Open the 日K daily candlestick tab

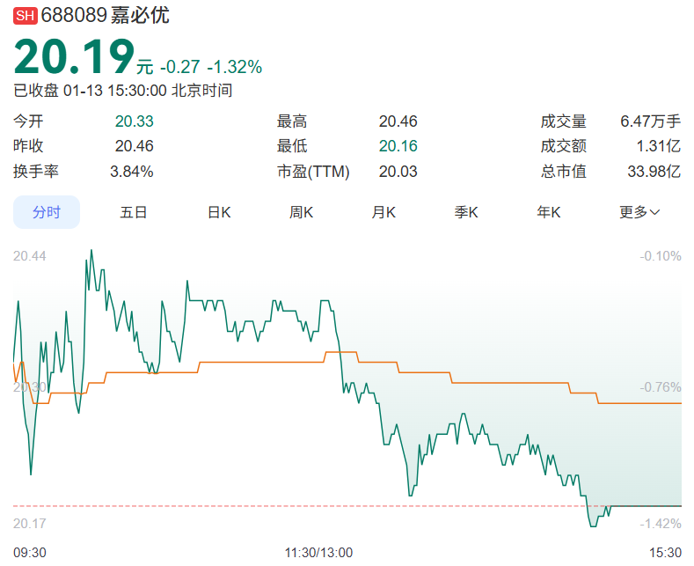coord(219,212)
